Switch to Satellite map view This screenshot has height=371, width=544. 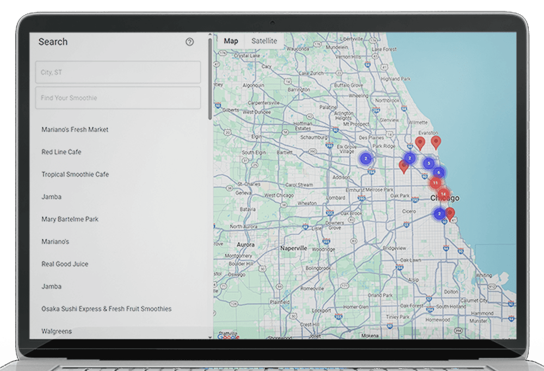[264, 41]
